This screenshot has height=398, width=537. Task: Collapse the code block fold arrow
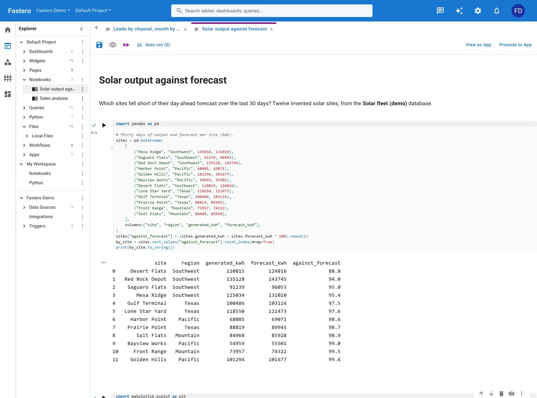[112, 147]
